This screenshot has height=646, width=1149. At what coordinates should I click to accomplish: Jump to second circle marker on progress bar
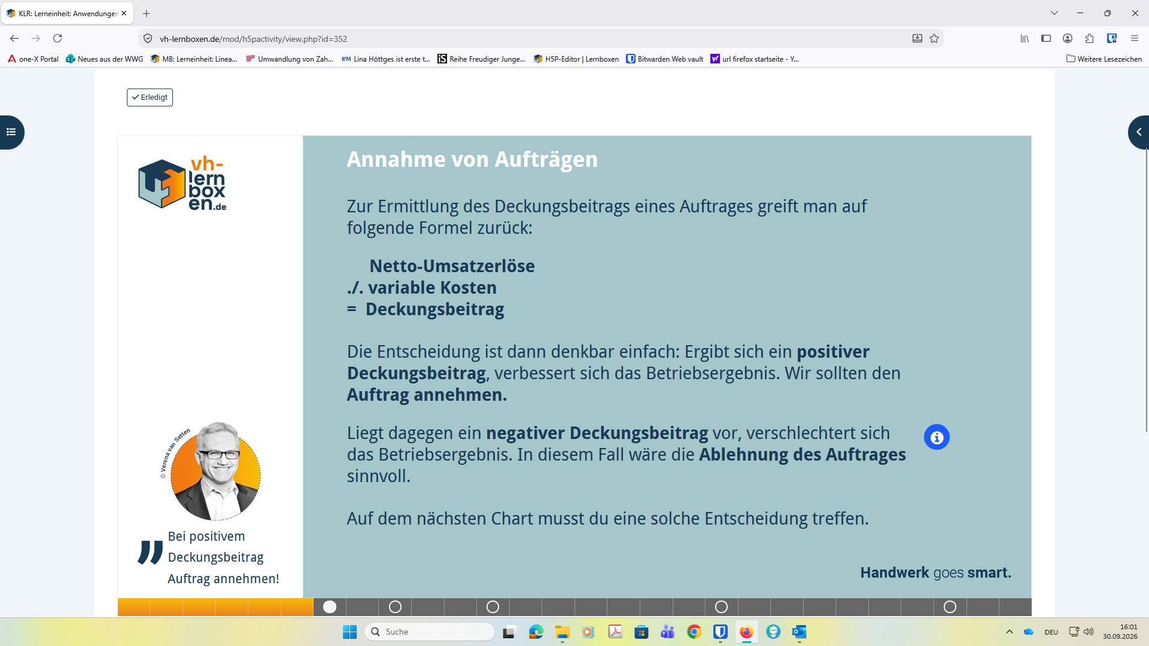[x=395, y=607]
